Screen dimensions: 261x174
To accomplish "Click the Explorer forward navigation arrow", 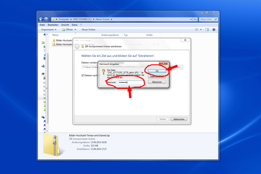I will coord(46,19).
